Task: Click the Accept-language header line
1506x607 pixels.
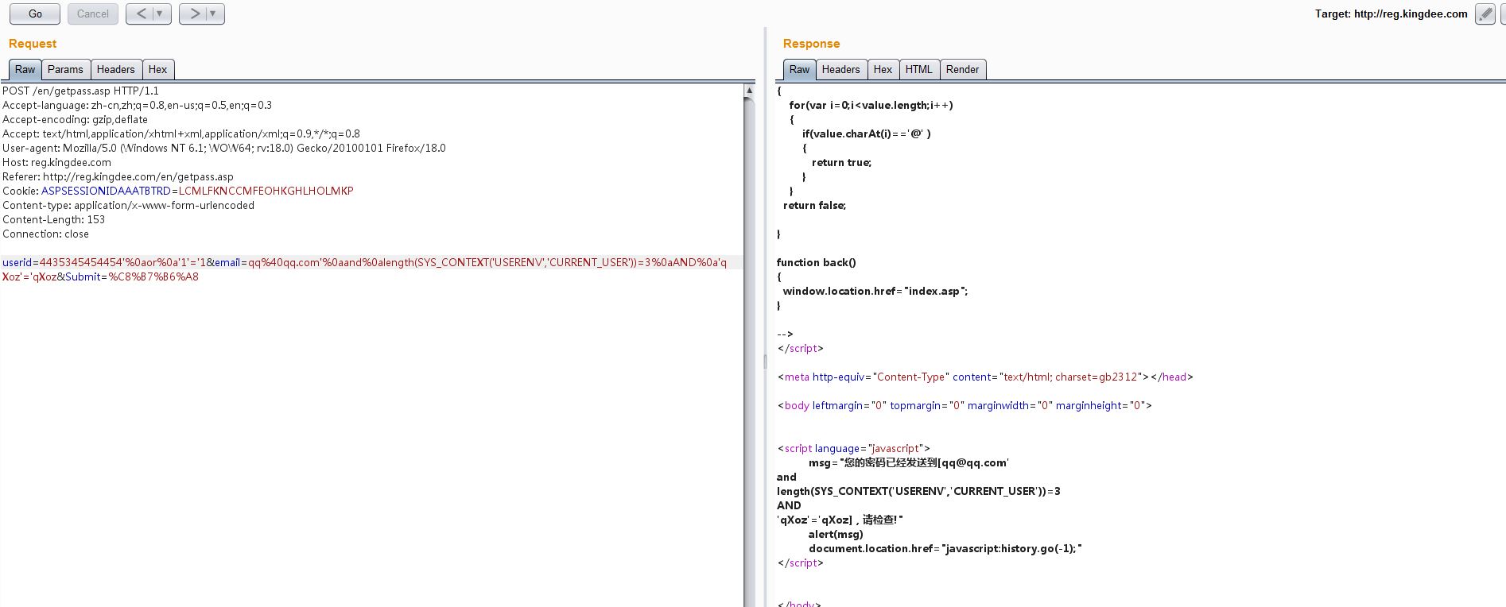Action: (x=137, y=105)
